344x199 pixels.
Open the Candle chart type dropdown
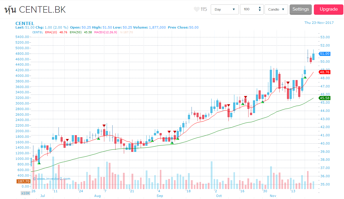click(276, 9)
